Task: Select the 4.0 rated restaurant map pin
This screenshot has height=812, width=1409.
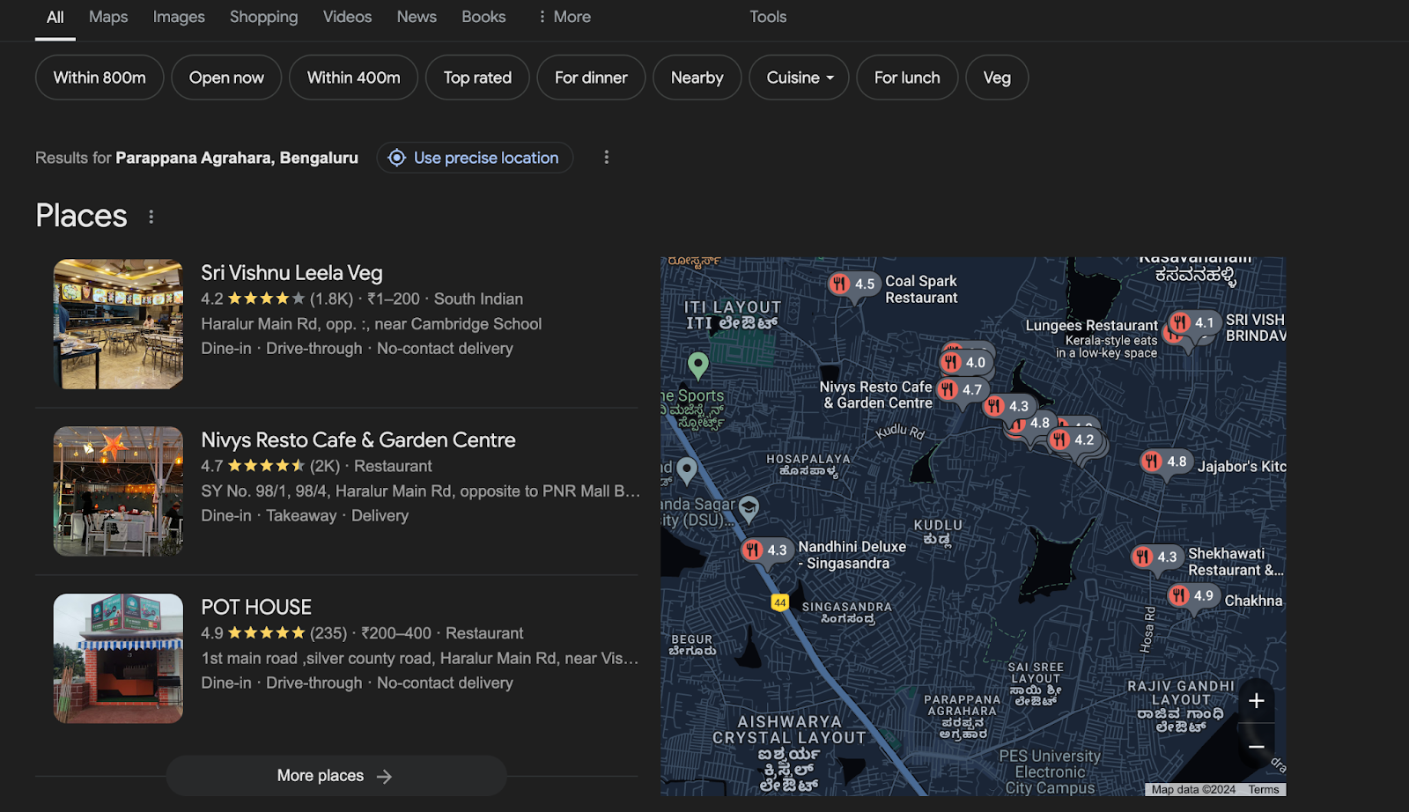Action: tap(964, 363)
